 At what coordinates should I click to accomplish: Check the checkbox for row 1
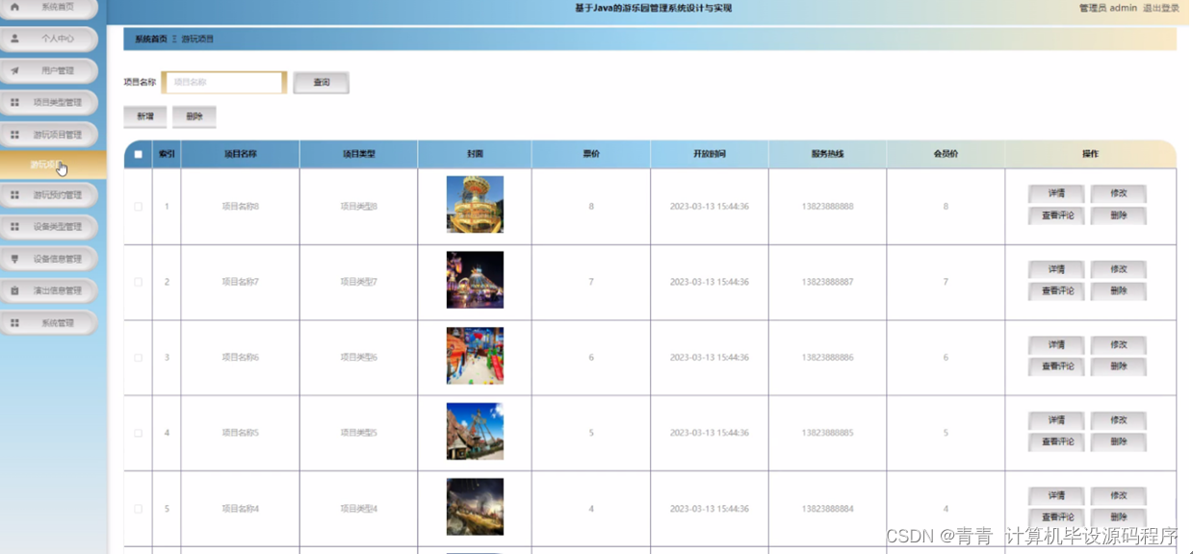click(x=137, y=205)
